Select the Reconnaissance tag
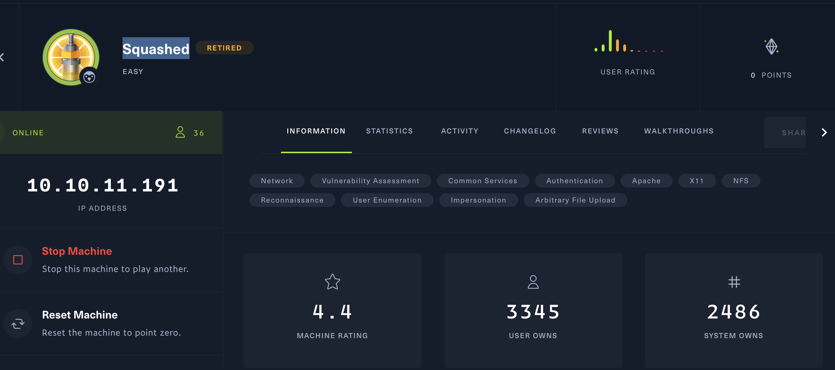The image size is (835, 370). pos(292,200)
